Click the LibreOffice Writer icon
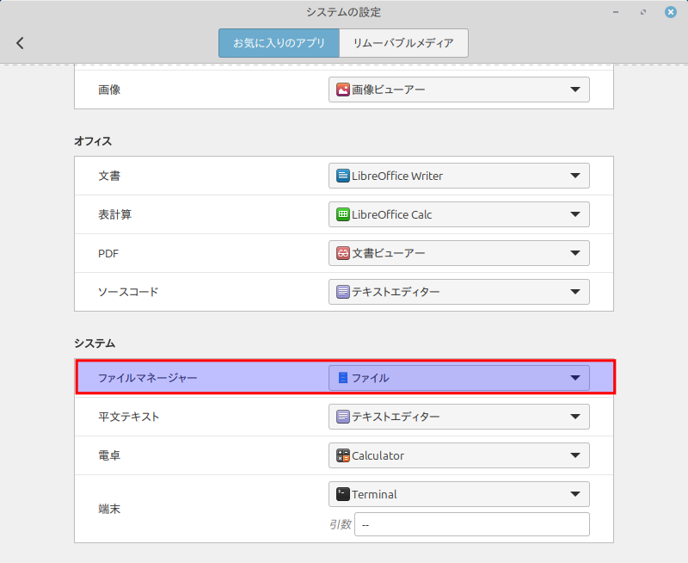688x563 pixels. [343, 176]
